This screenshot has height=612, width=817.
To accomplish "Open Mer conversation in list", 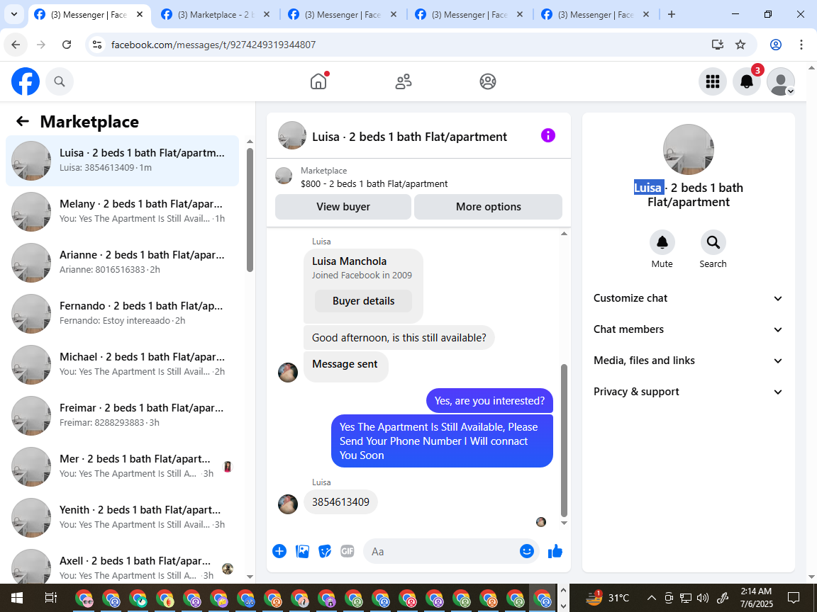I will (x=123, y=466).
